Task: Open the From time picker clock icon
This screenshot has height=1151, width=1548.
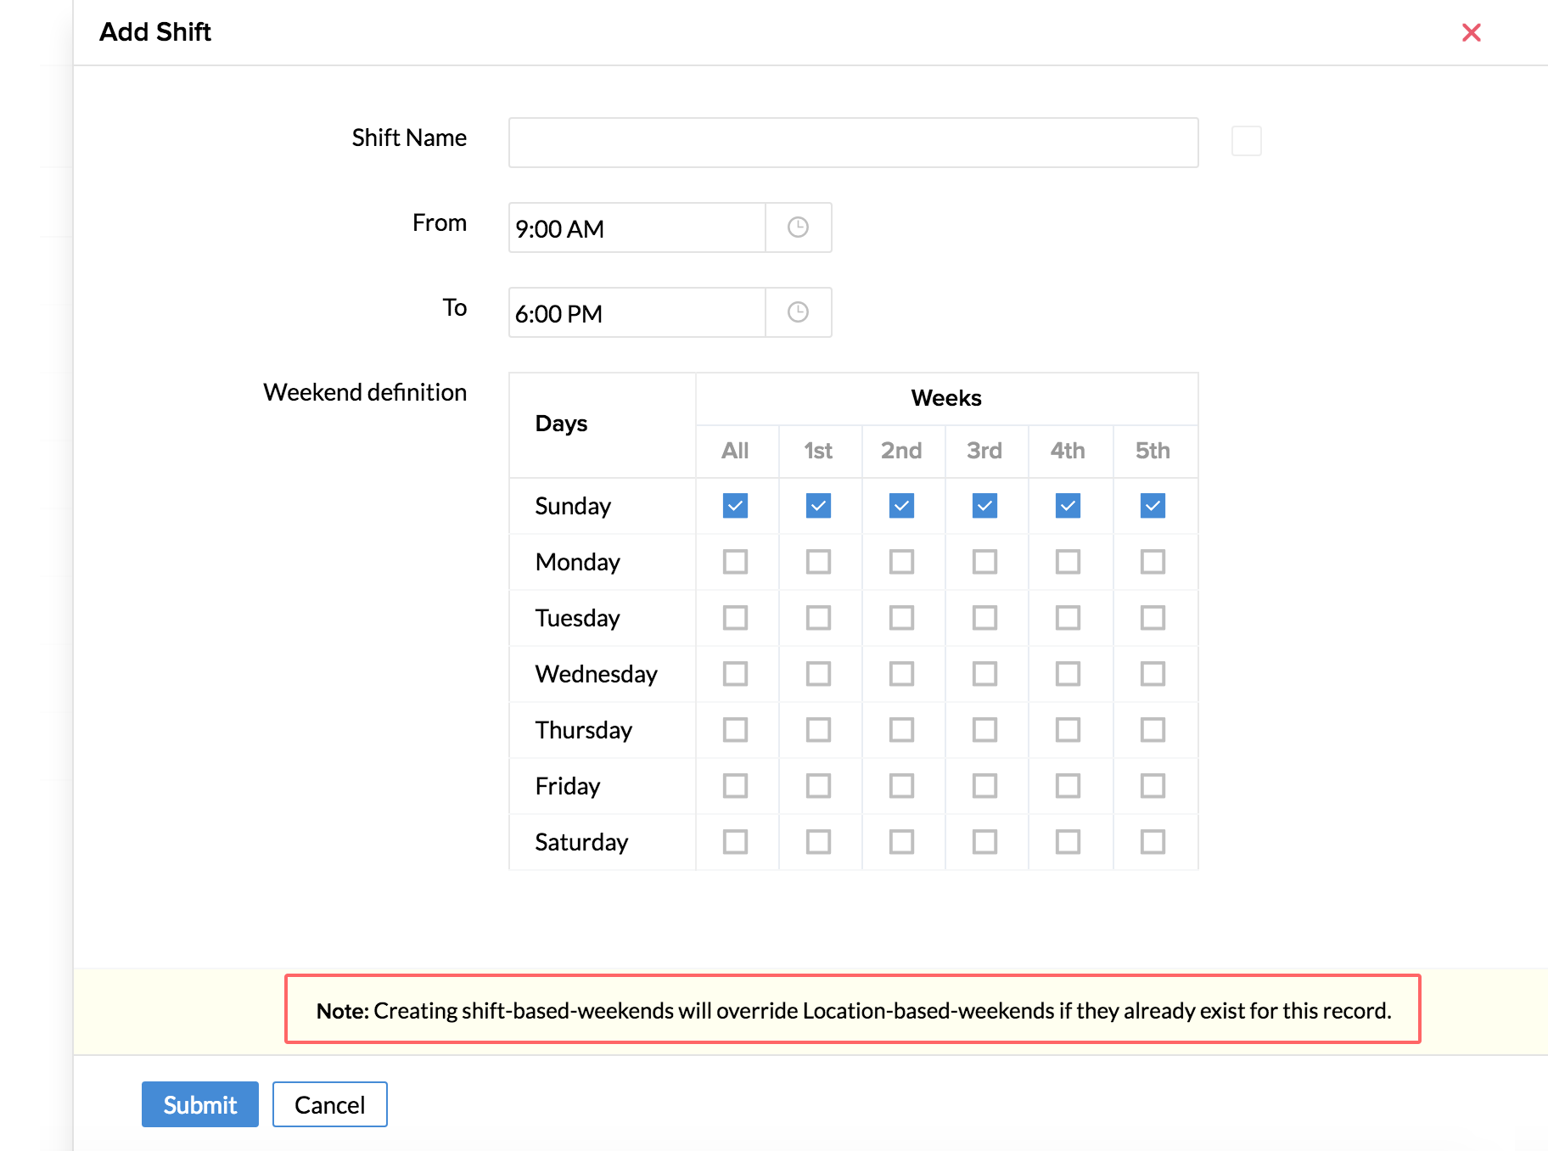Action: (x=798, y=227)
